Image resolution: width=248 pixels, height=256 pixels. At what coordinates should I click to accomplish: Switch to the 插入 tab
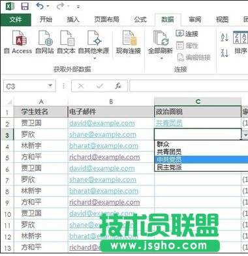tap(73, 20)
